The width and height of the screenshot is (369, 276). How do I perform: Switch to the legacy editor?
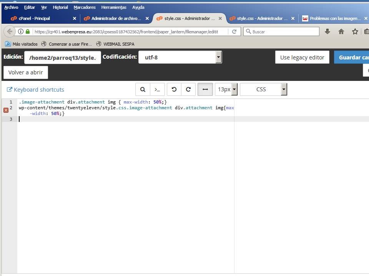pos(302,57)
